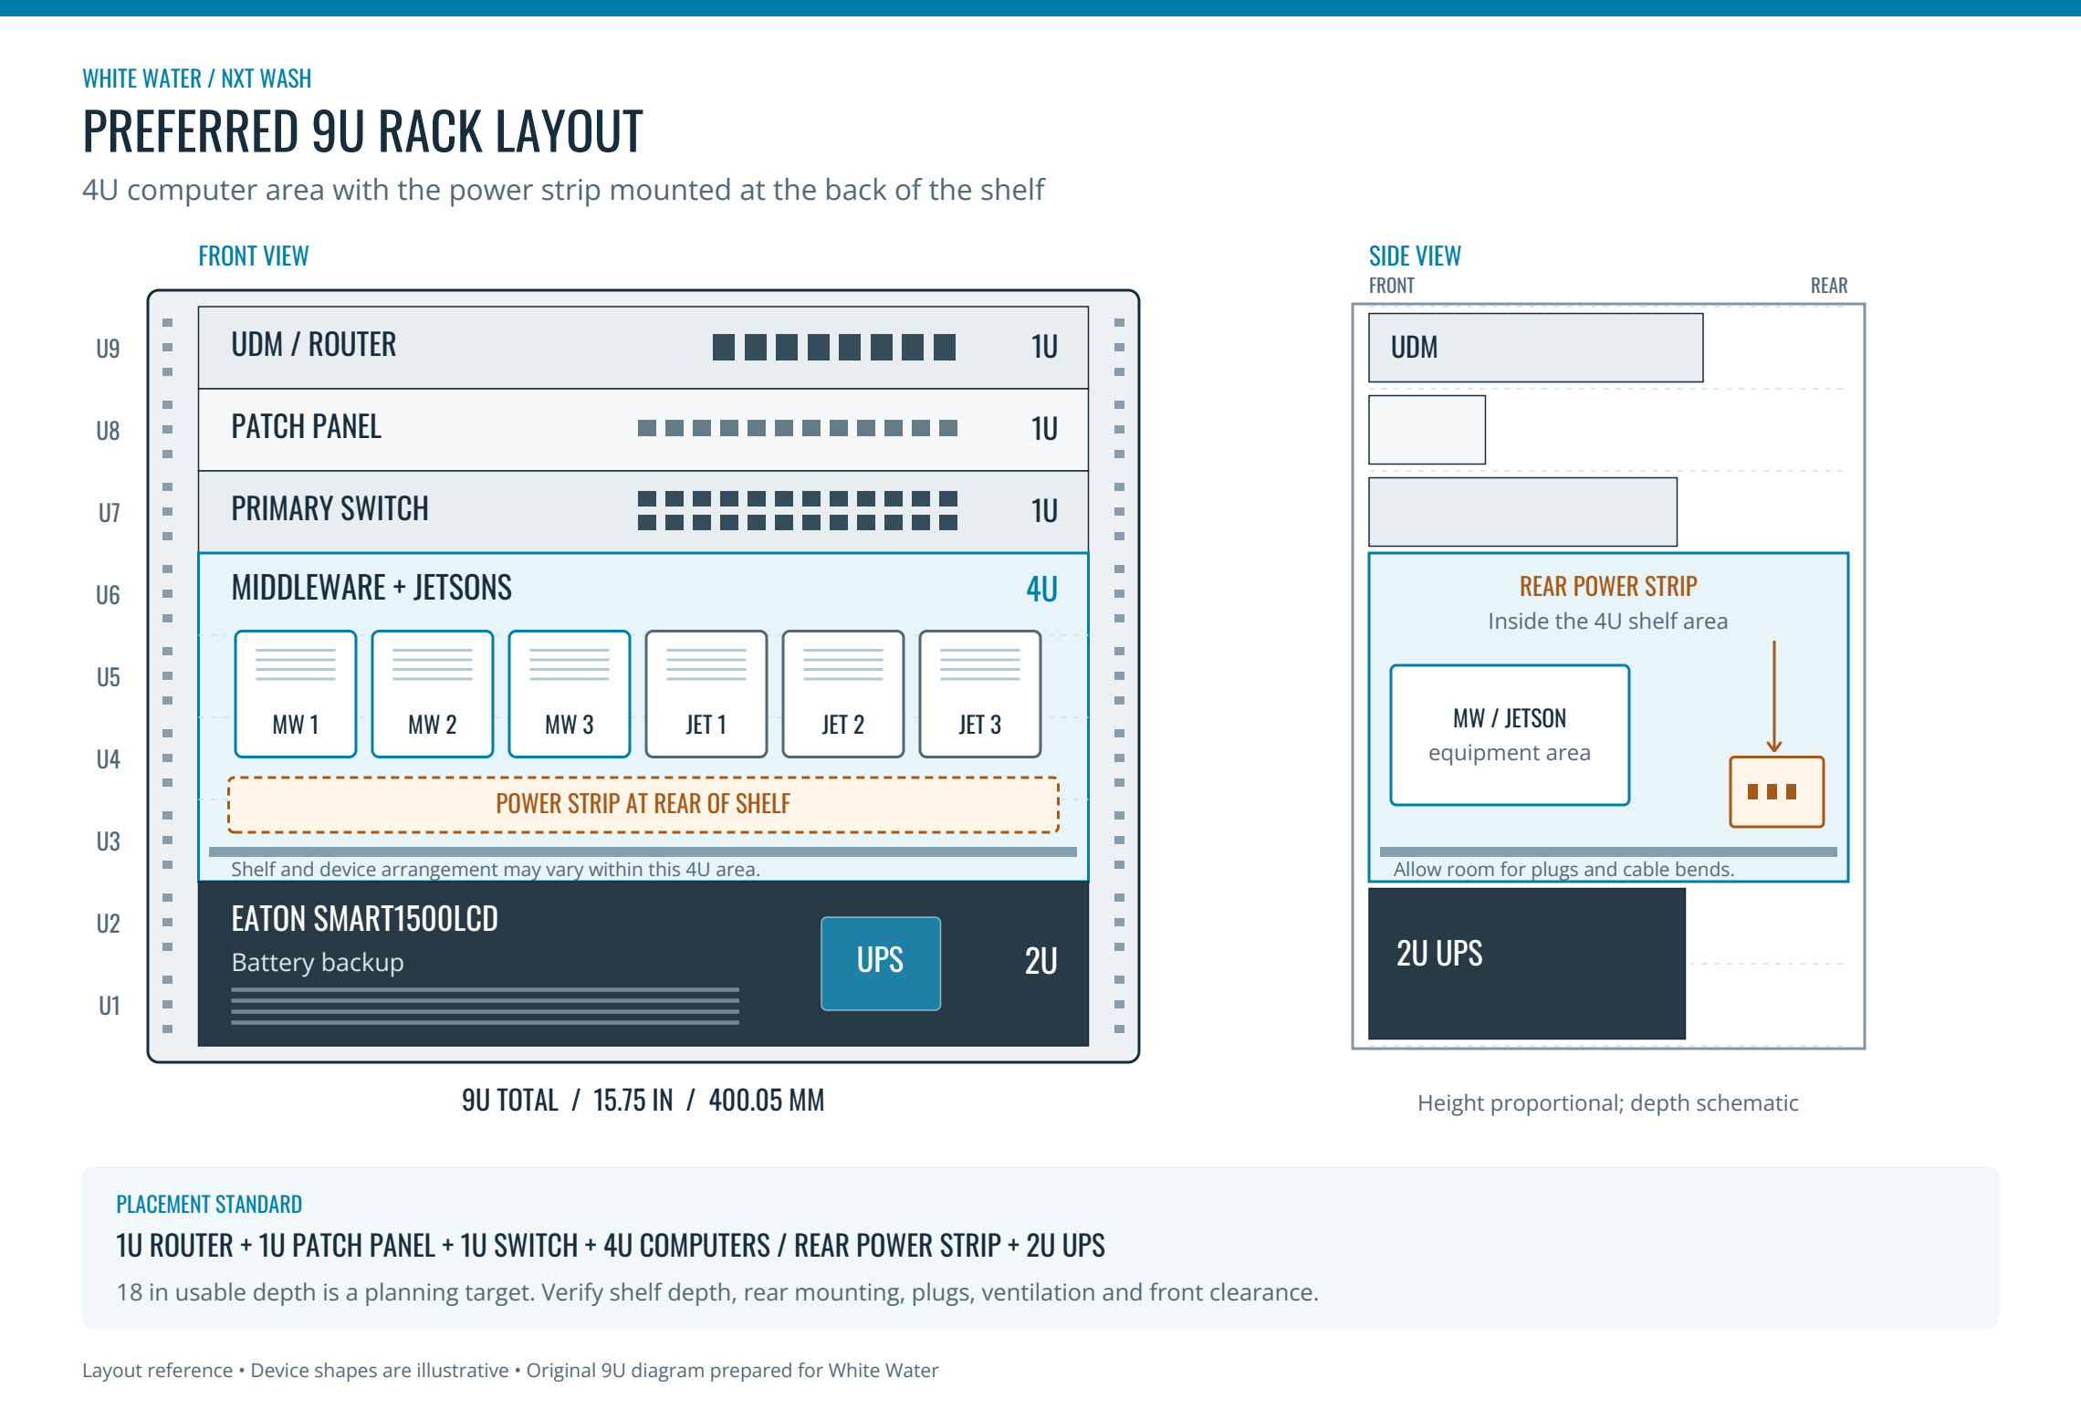Click the orange power strip outlet icon
Screen dimensions: 2081x1410
1776,791
